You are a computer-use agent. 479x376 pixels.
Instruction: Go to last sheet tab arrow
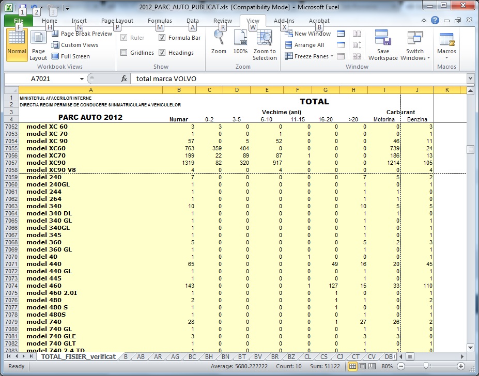click(x=31, y=356)
